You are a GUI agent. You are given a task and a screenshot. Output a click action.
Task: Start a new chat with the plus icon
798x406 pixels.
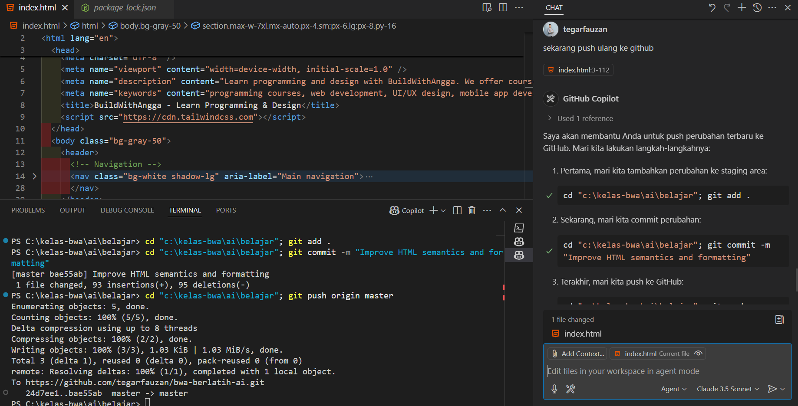(742, 8)
